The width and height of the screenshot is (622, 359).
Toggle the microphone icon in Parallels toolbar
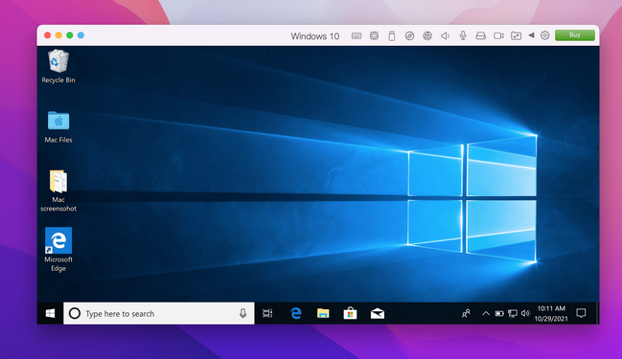click(x=463, y=36)
